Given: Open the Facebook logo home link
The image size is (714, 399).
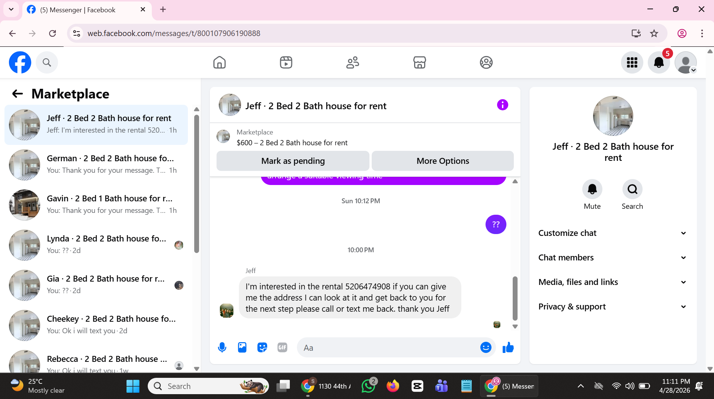Looking at the screenshot, I should tap(20, 62).
